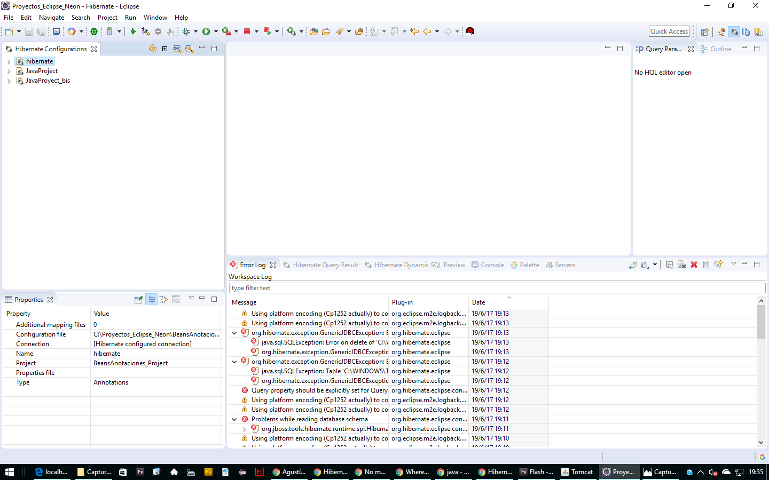
Task: Open the Flash taskbar item
Action: pos(536,471)
